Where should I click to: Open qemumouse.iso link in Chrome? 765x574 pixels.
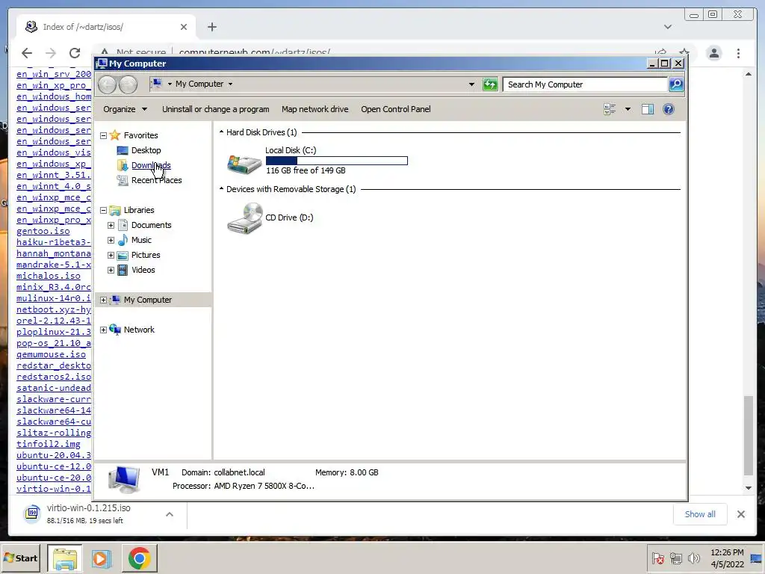tap(51, 354)
